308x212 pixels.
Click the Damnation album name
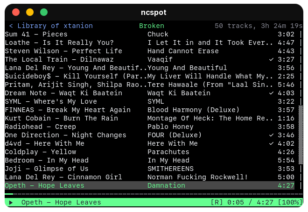click(166, 185)
